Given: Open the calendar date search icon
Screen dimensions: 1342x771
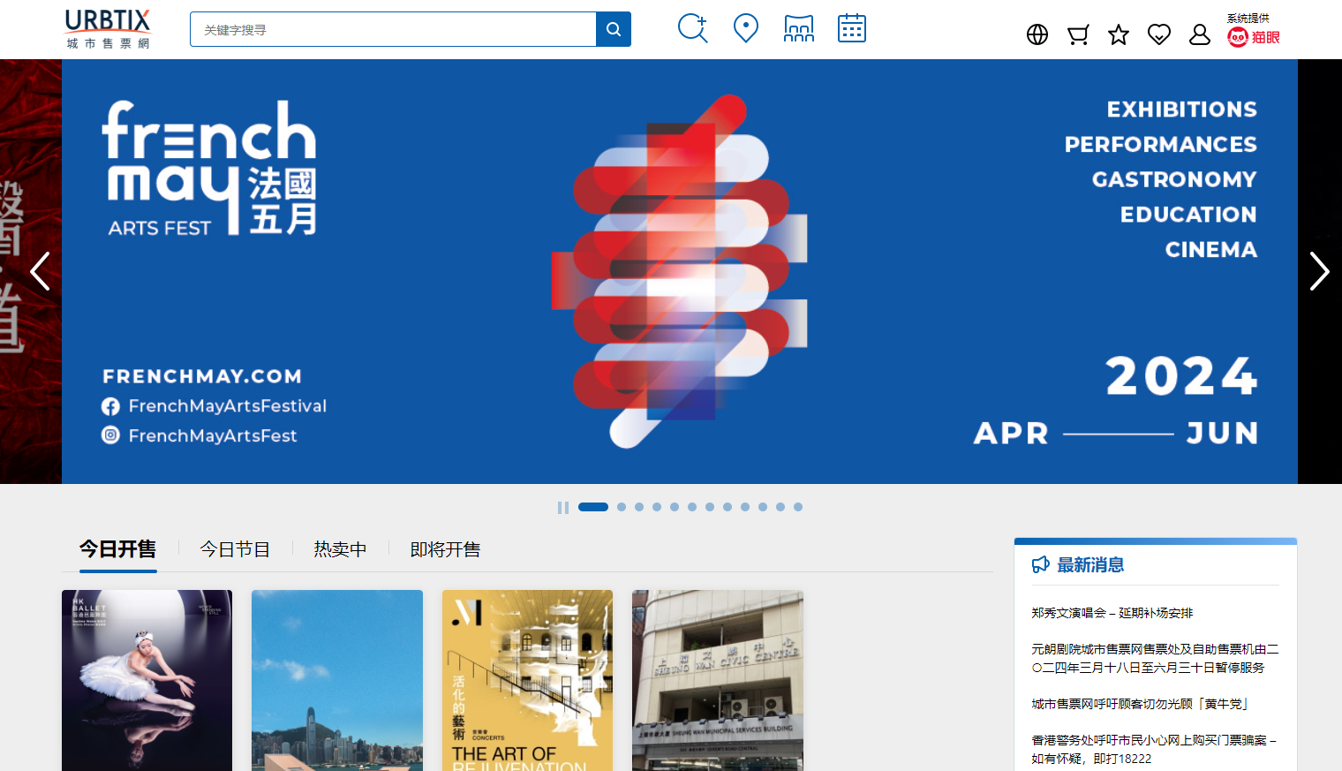Looking at the screenshot, I should click(x=852, y=28).
